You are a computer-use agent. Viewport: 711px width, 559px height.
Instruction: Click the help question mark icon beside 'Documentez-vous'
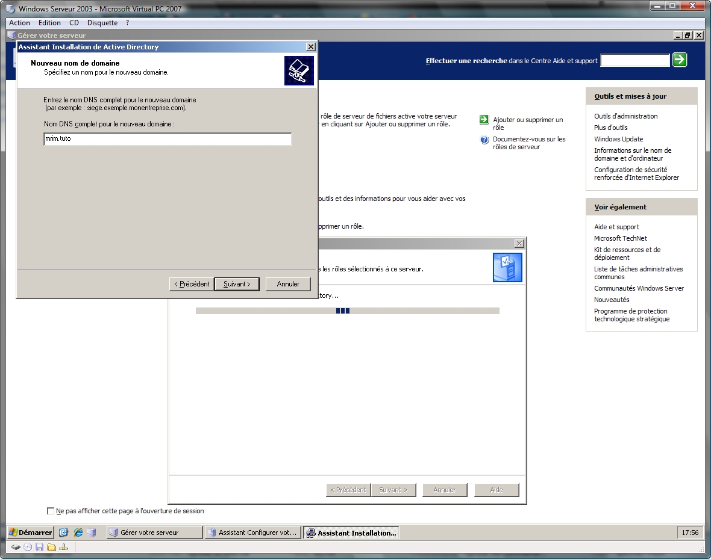[484, 140]
